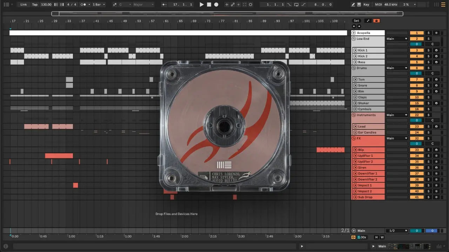Toggle the Key map mode button
The image size is (449, 252).
click(x=367, y=5)
